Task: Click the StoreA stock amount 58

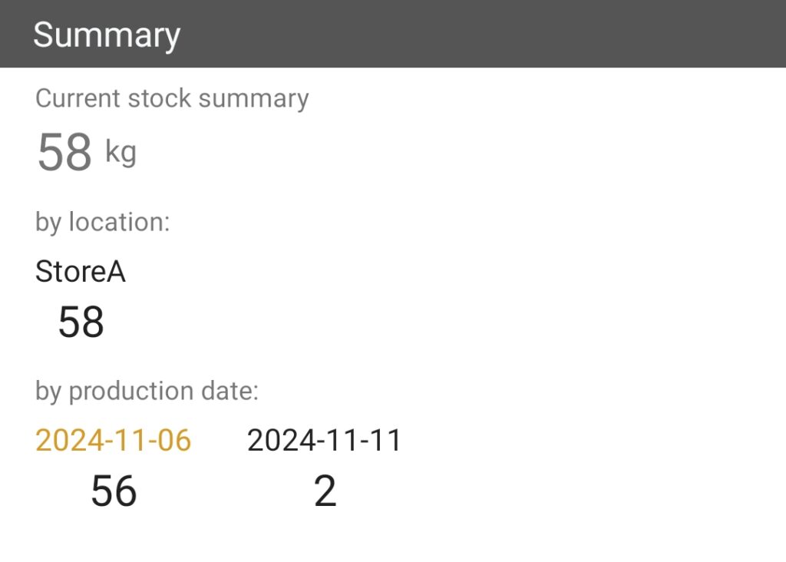Action: tap(81, 322)
